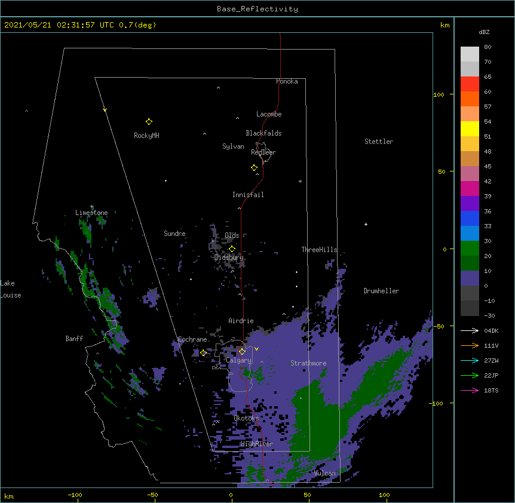Click the Sundre town label
The image size is (515, 503).
[174, 234]
